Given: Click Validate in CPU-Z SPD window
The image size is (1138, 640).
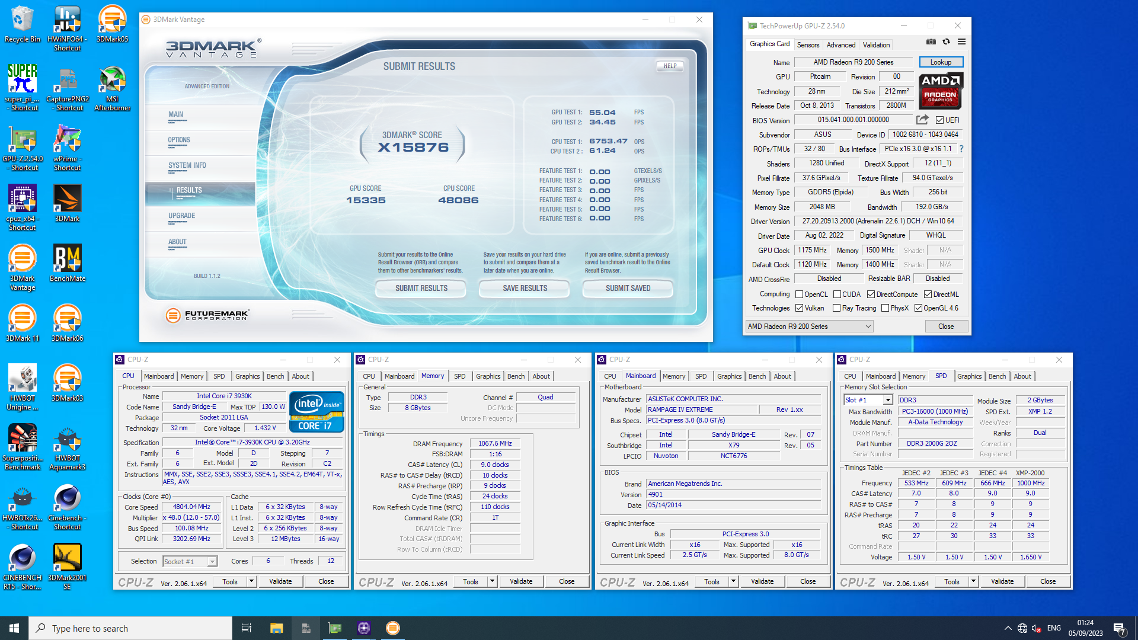Looking at the screenshot, I should coord(1002,581).
